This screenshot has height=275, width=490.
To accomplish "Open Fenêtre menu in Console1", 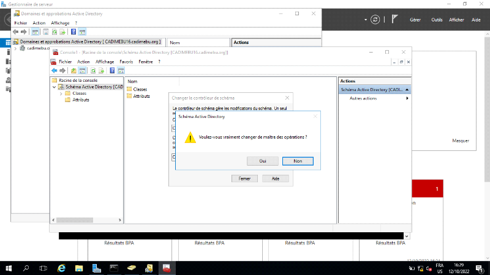I will (146, 62).
